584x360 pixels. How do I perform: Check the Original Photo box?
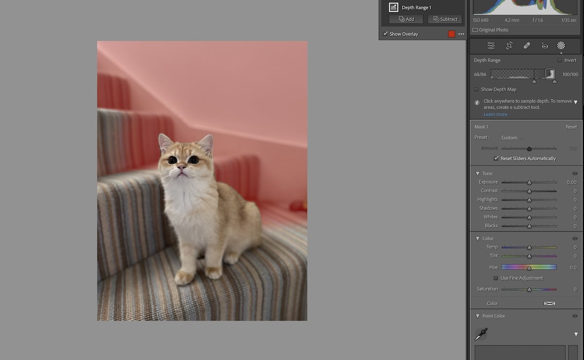tap(475, 30)
